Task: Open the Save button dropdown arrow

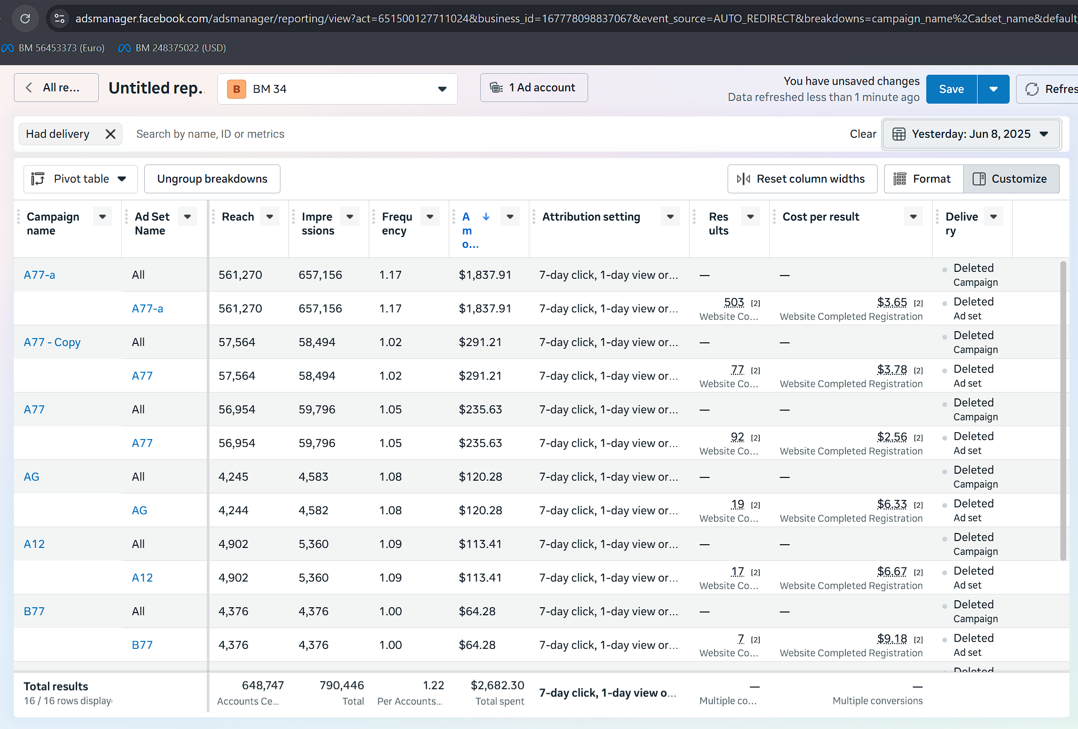Action: pyautogui.click(x=993, y=89)
